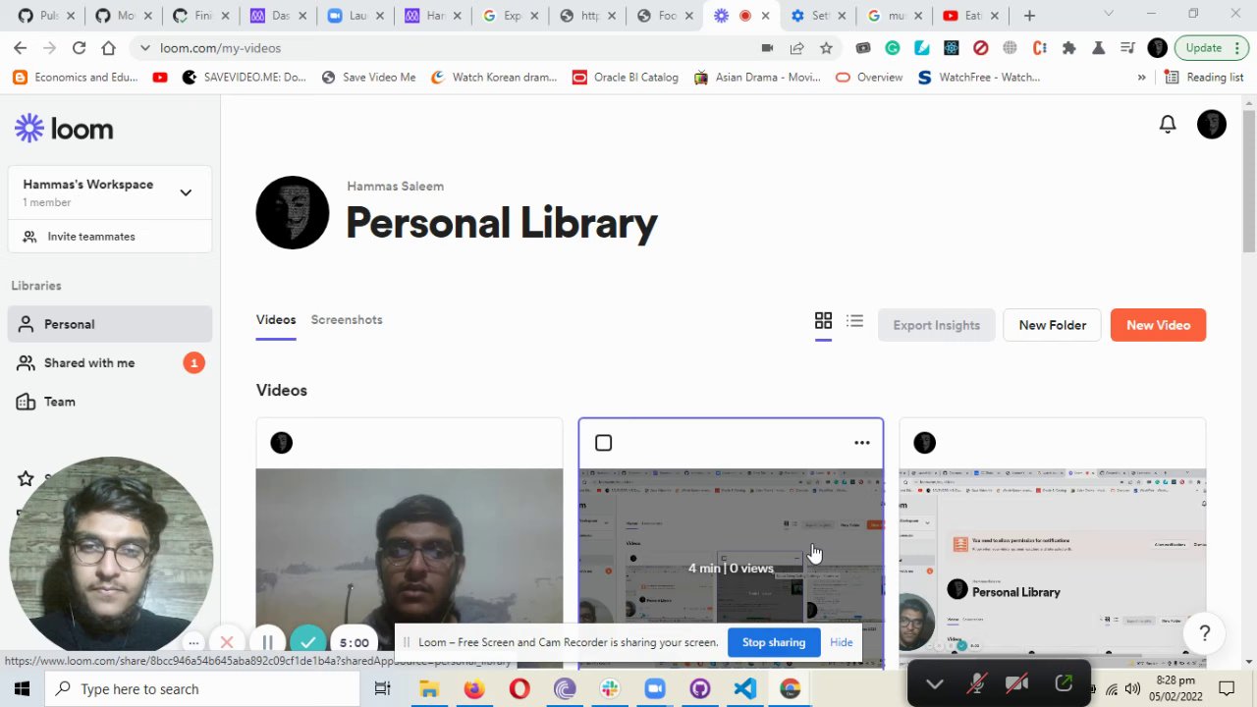This screenshot has width=1257, height=707.
Task: Open Personal library in sidebar
Action: pyautogui.click(x=110, y=324)
